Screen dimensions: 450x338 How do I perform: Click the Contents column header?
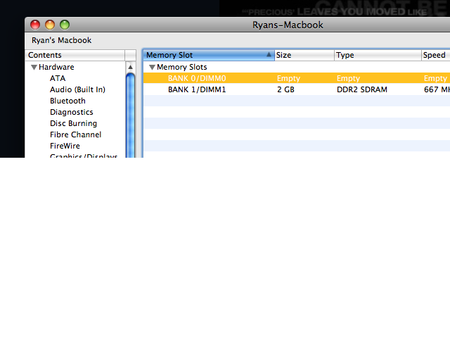75,55
